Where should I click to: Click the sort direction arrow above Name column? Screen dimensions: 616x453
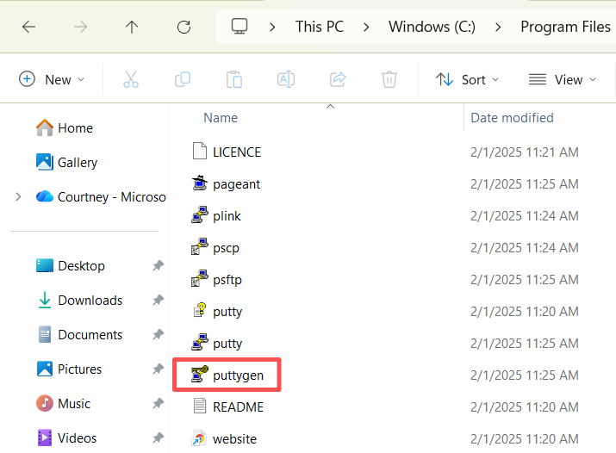[330, 107]
